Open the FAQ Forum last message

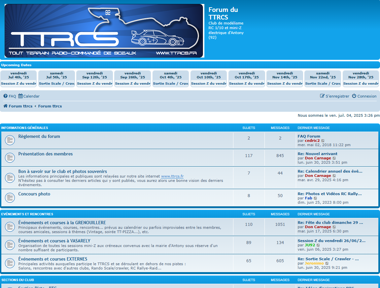pyautogui.click(x=309, y=136)
